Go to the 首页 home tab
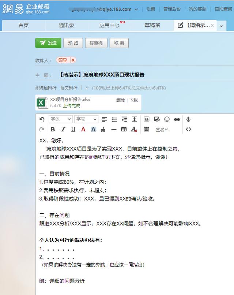Viewport: 234px width, 295px height. click(24, 25)
